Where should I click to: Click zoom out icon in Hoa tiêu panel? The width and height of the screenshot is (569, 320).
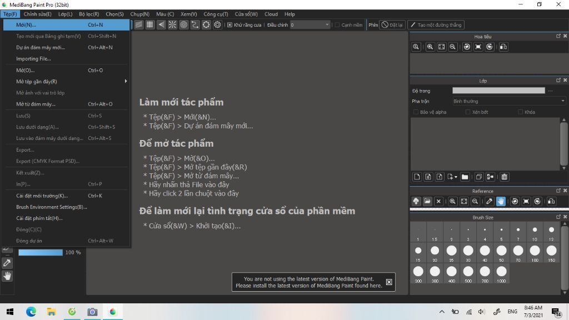pos(452,47)
